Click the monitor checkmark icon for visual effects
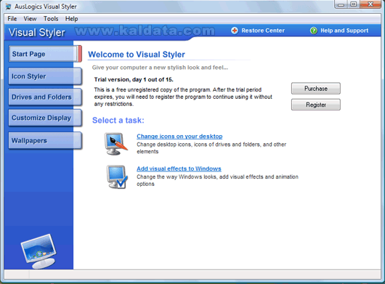 (117, 177)
